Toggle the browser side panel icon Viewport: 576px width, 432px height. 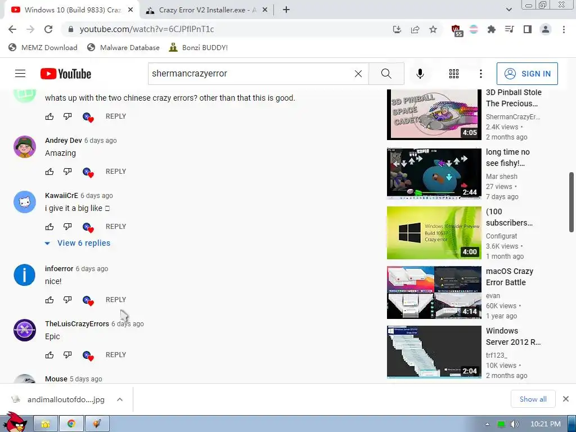point(527,29)
